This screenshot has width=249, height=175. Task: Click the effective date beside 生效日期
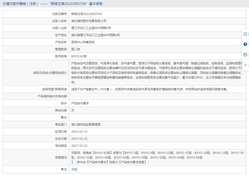click(x=79, y=139)
